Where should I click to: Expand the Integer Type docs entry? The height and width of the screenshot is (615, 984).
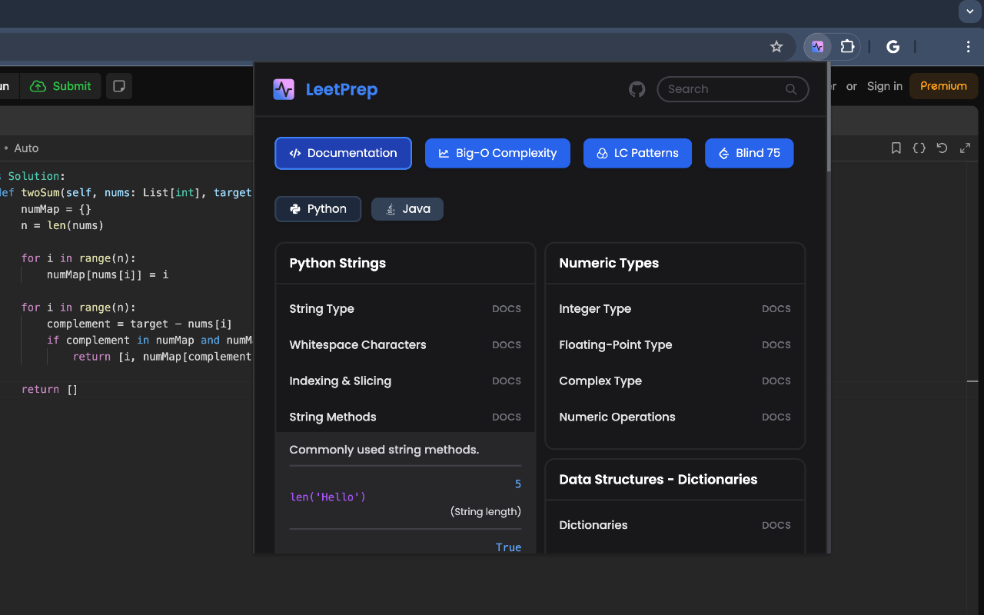(675, 309)
